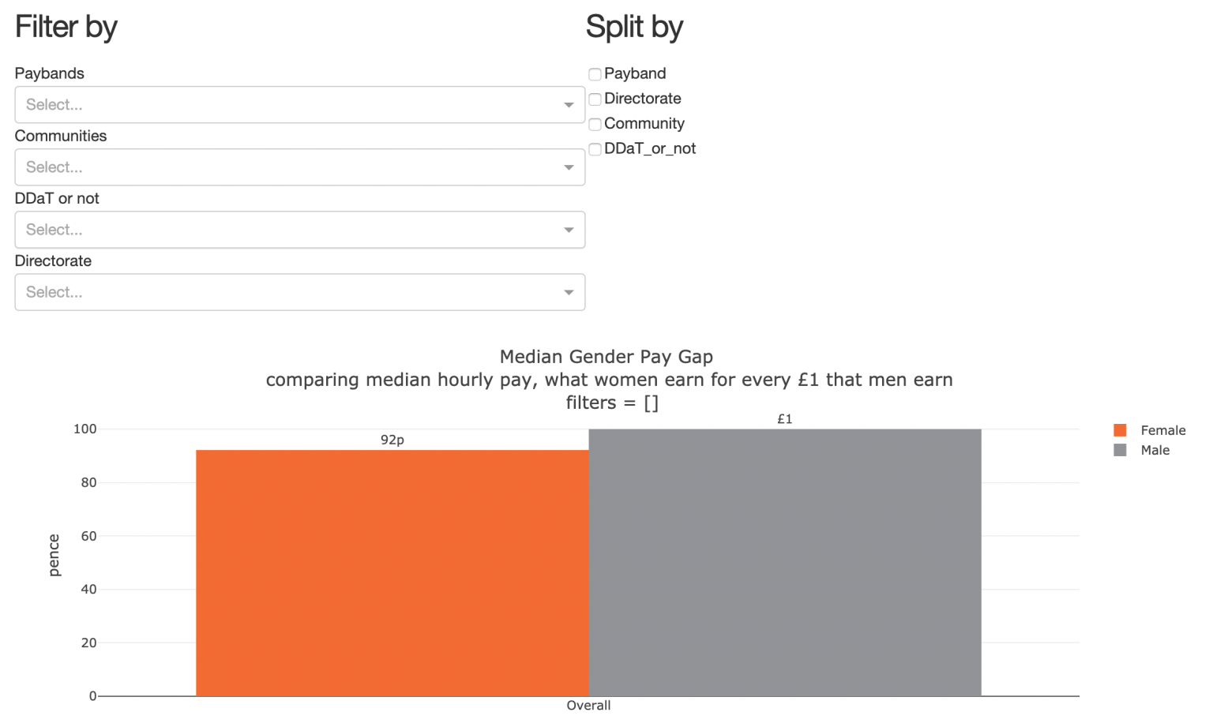
Task: Check the DDaT_or_not split option
Action: pos(595,149)
